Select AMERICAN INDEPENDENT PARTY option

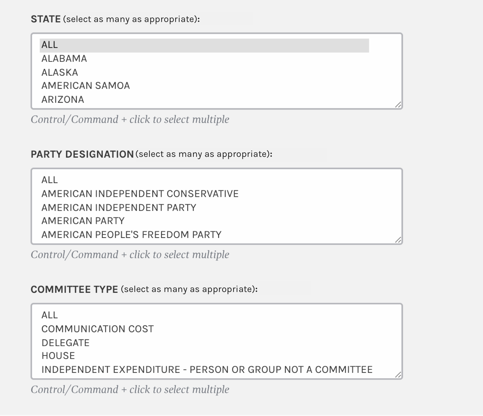click(x=204, y=207)
